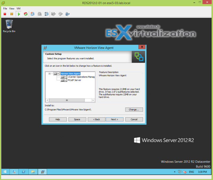Click the 3:38 PM taskbar clock
Screen dimensions: 213x180
point(202,172)
